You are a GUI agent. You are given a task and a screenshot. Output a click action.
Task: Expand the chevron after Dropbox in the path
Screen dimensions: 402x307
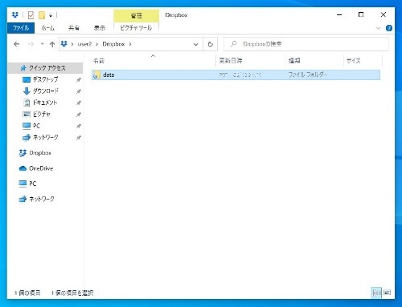tap(130, 44)
